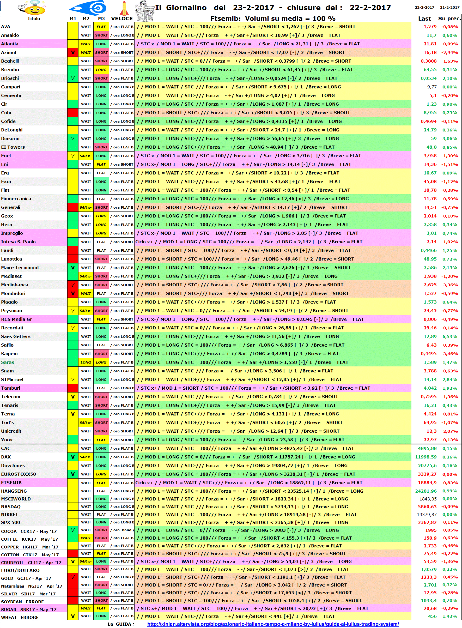Click the Enel row name
The image size is (462, 628).
(x=6, y=156)
